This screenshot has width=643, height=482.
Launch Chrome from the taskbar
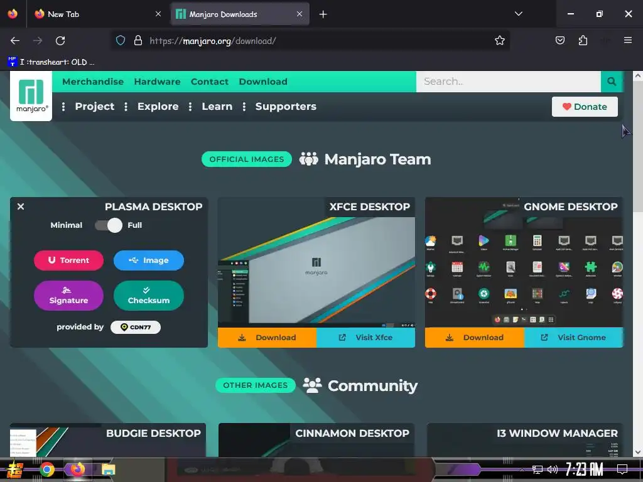tap(47, 469)
